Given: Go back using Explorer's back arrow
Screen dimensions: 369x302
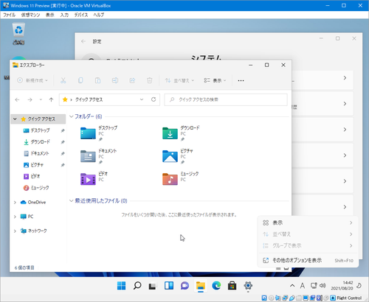Looking at the screenshot, I should (x=17, y=99).
